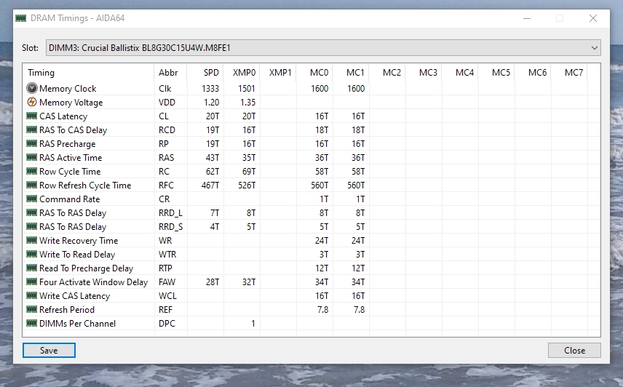Image resolution: width=623 pixels, height=387 pixels.
Task: Click the MC4 column header
Action: (x=460, y=73)
